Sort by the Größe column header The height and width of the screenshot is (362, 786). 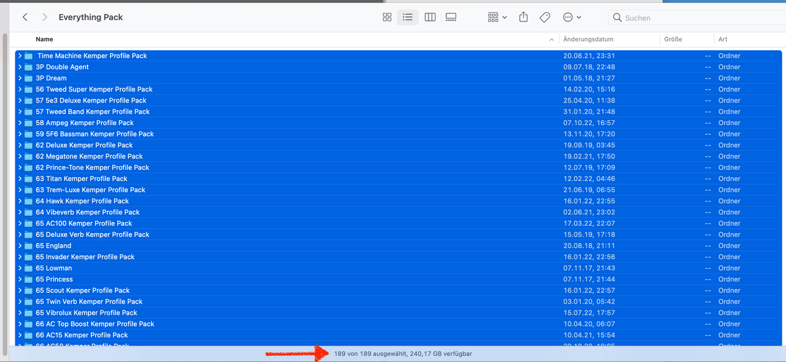point(673,39)
